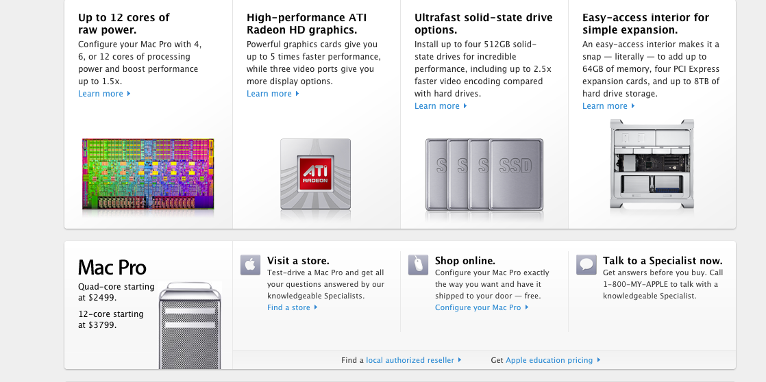
Task: Open the local authorized reseller link
Action: click(x=413, y=360)
